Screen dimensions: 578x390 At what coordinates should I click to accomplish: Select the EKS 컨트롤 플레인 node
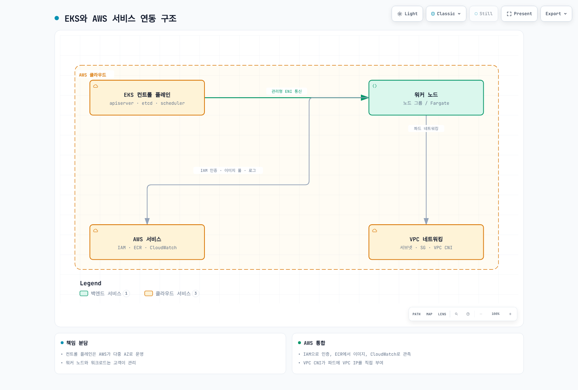(147, 98)
